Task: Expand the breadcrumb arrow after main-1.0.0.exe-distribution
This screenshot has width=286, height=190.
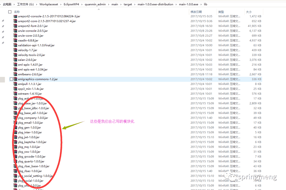Action: pyautogui.click(x=176, y=4)
